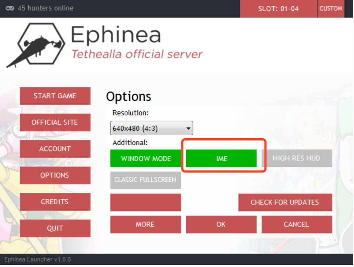Show additional settings with MORE
The width and height of the screenshot is (354, 267).
click(x=146, y=224)
